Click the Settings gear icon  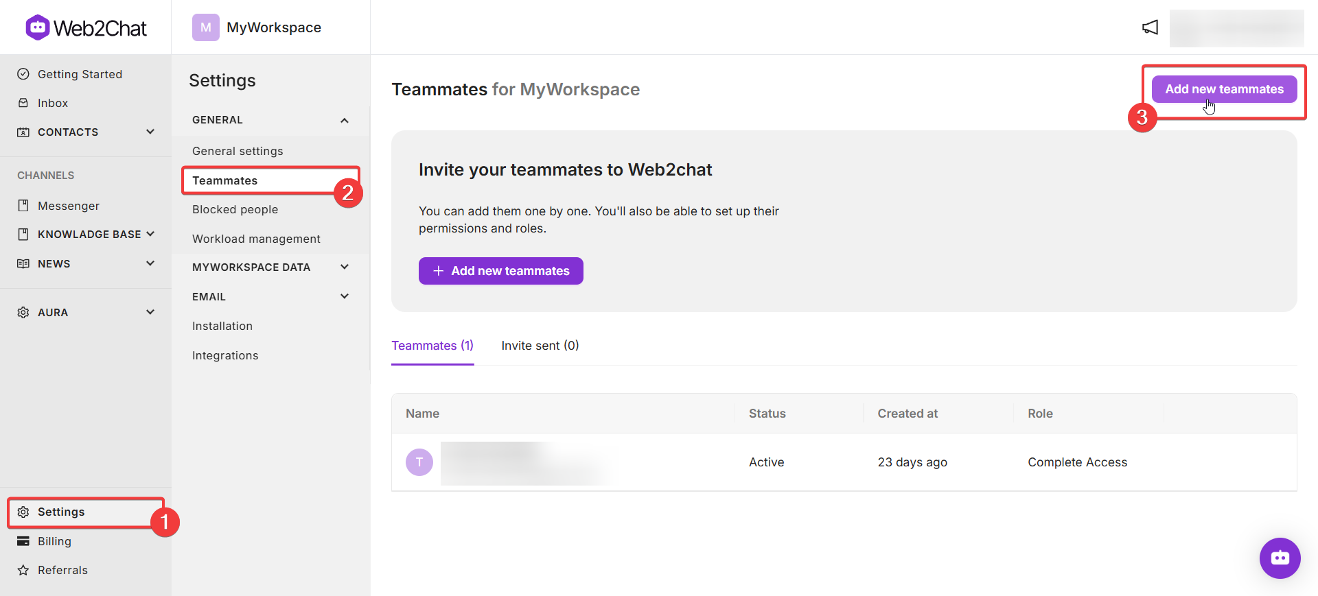pyautogui.click(x=23, y=512)
